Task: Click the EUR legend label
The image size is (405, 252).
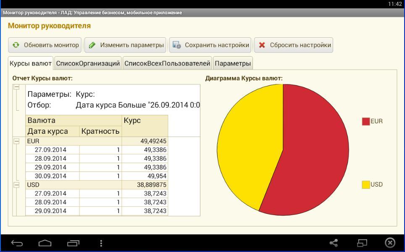Action: point(376,121)
